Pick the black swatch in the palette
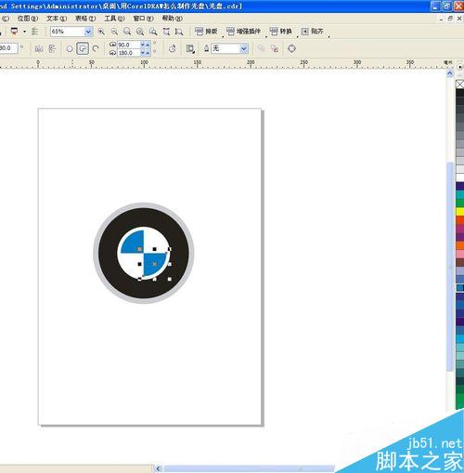The height and width of the screenshot is (473, 464). click(x=459, y=93)
